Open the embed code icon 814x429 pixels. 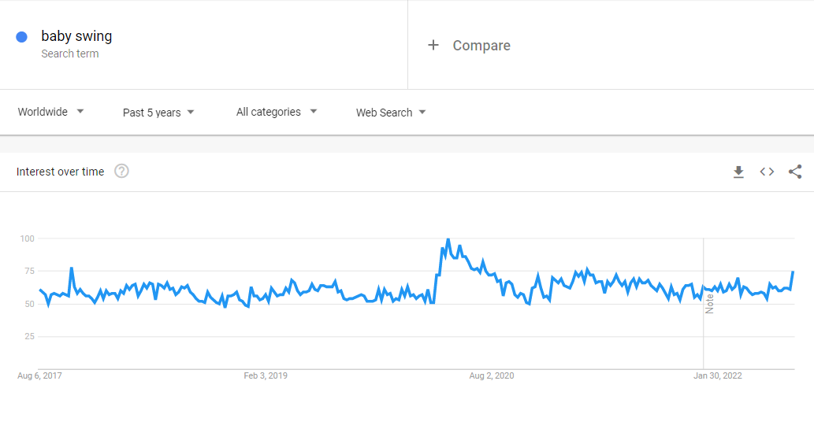tap(767, 172)
